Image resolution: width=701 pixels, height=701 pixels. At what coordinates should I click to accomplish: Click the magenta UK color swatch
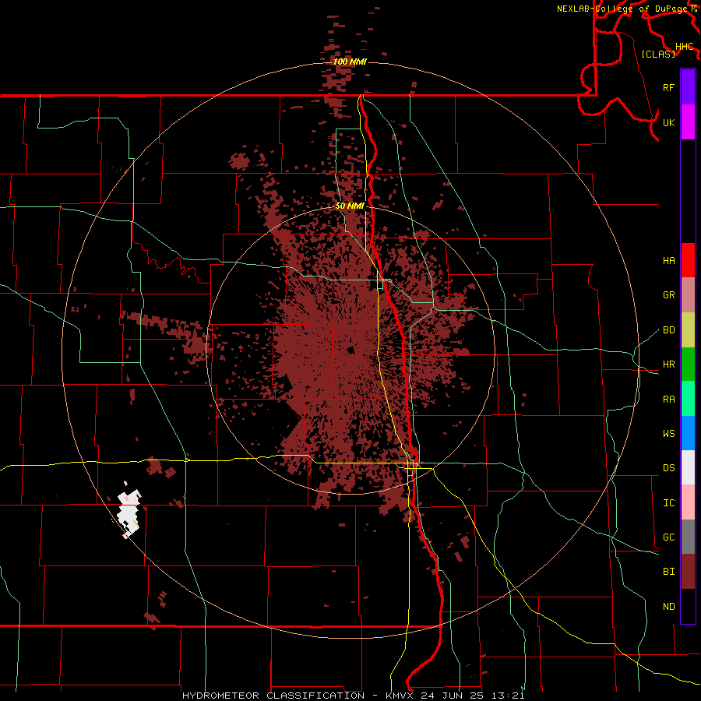(x=688, y=122)
